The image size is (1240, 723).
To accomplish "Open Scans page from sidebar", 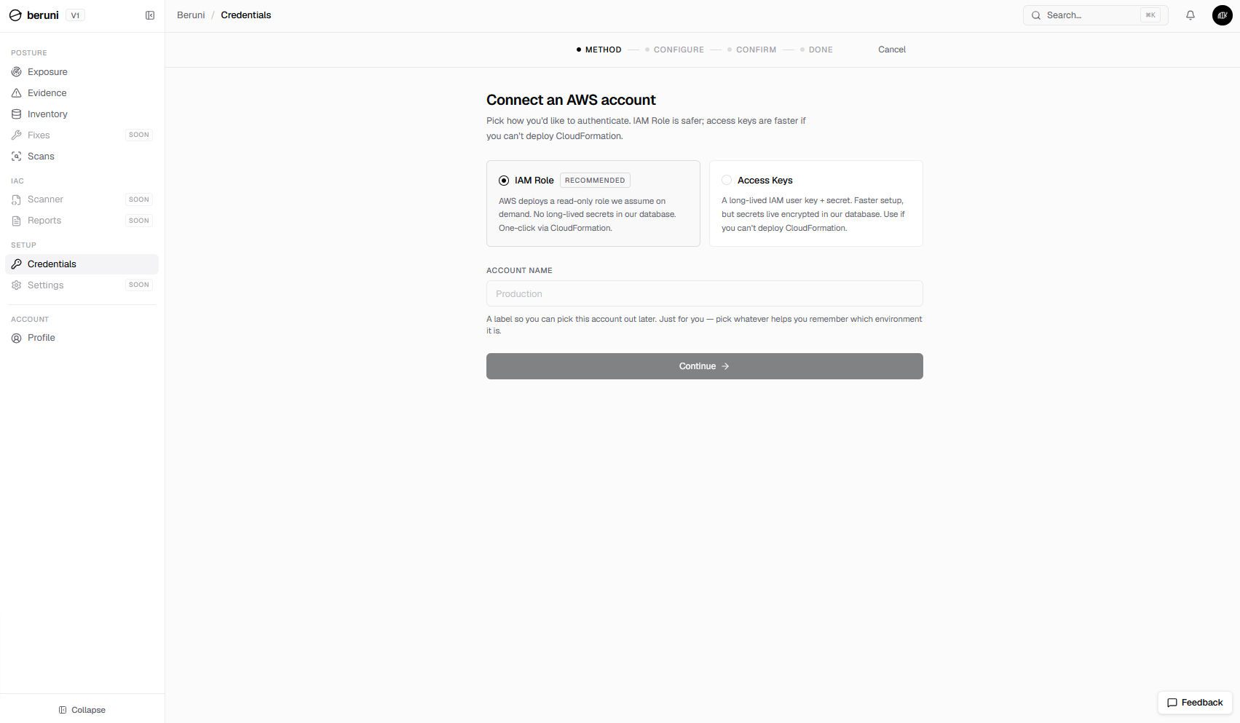I will [x=82, y=157].
